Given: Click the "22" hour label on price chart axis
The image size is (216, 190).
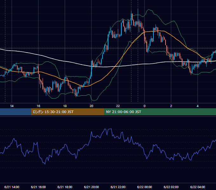Looking at the screenshot, I should pyautogui.click(x=118, y=106).
